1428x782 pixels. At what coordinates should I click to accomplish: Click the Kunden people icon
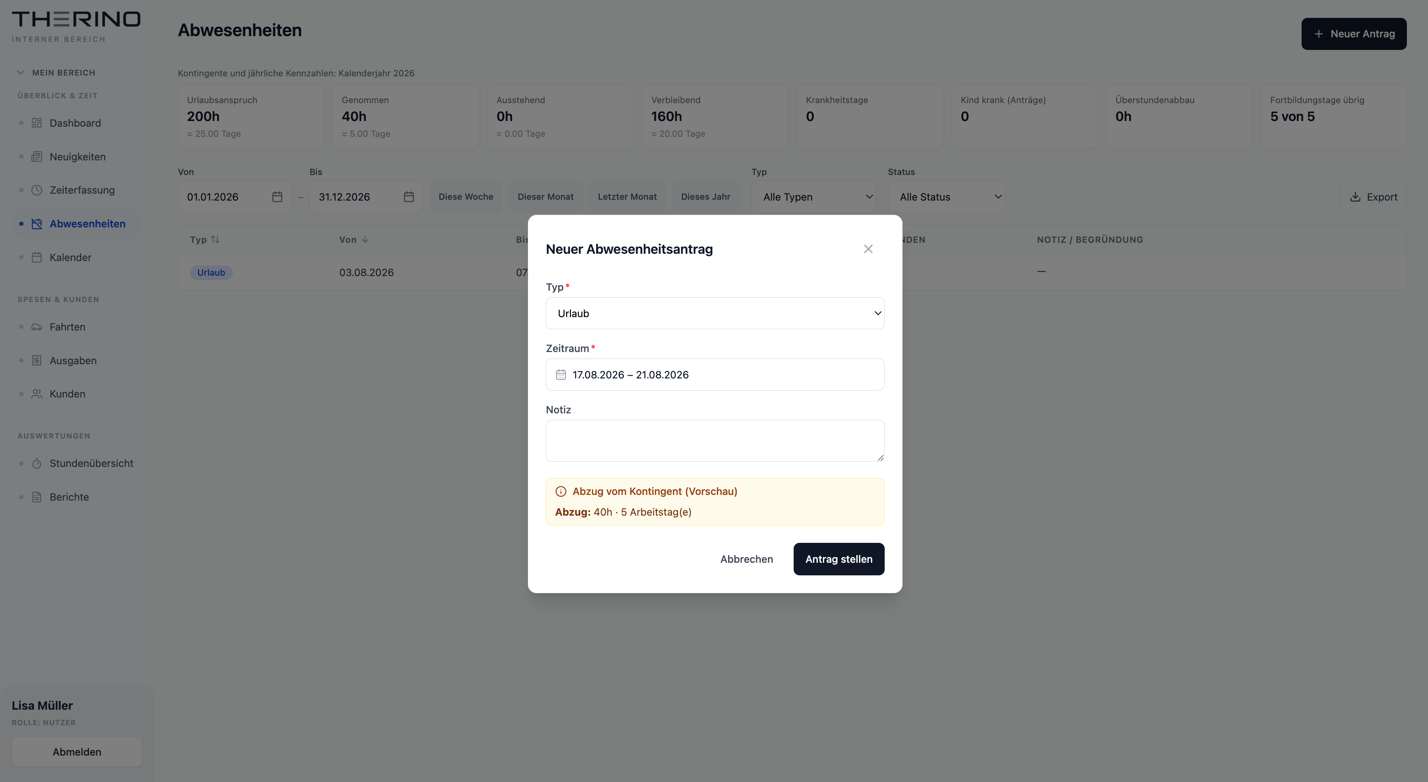(37, 394)
